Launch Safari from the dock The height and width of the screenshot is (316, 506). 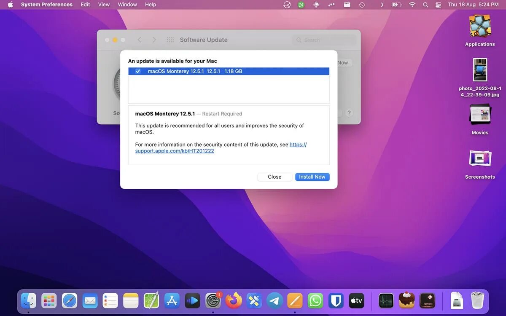click(70, 300)
